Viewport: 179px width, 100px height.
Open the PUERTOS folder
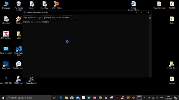pyautogui.click(x=172, y=5)
